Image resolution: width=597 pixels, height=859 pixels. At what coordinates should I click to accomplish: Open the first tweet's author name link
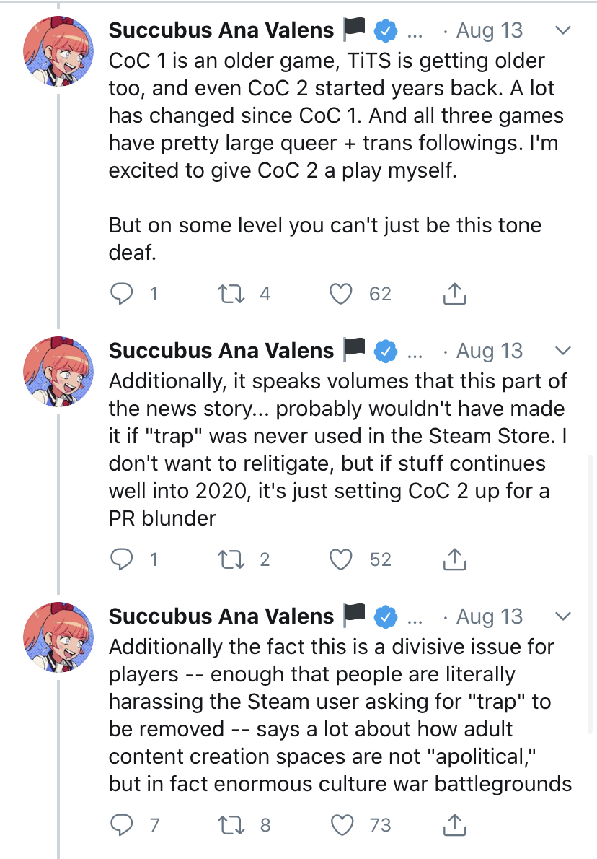221,31
